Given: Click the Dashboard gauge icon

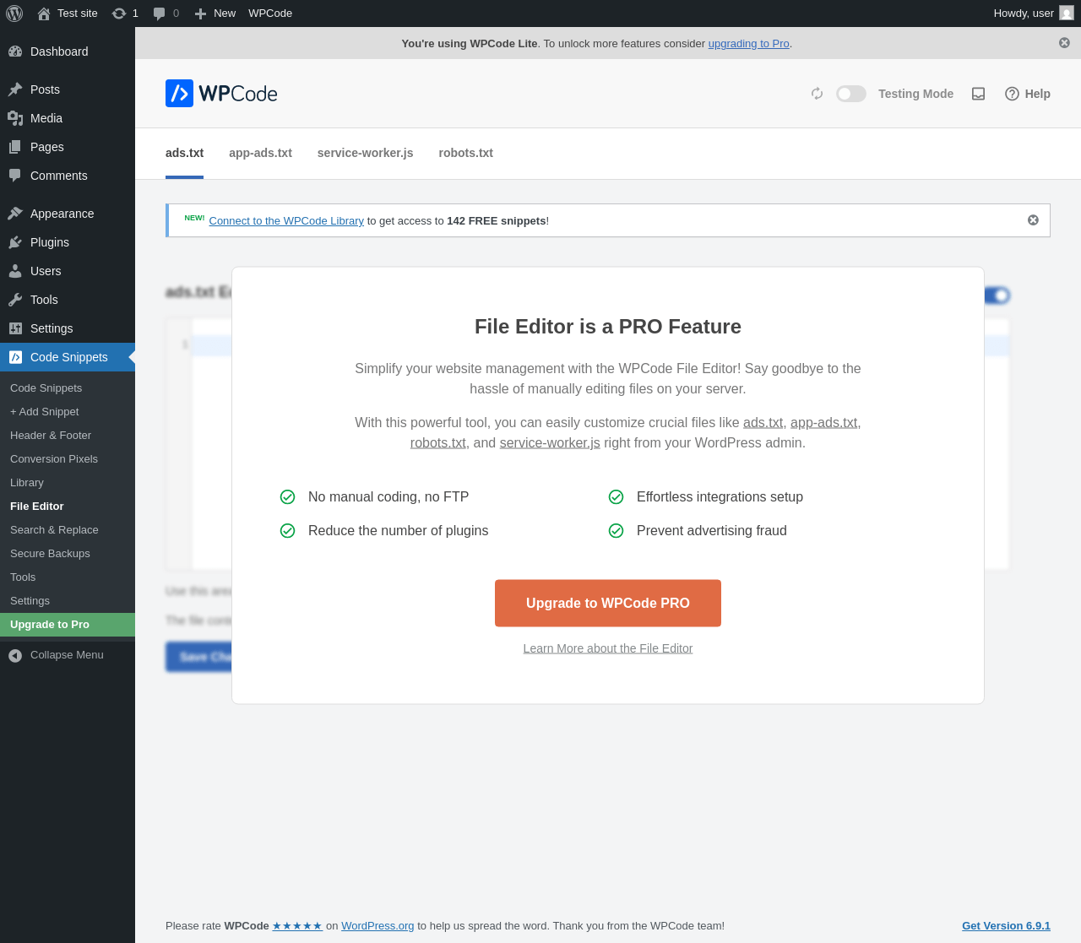Looking at the screenshot, I should tap(15, 51).
